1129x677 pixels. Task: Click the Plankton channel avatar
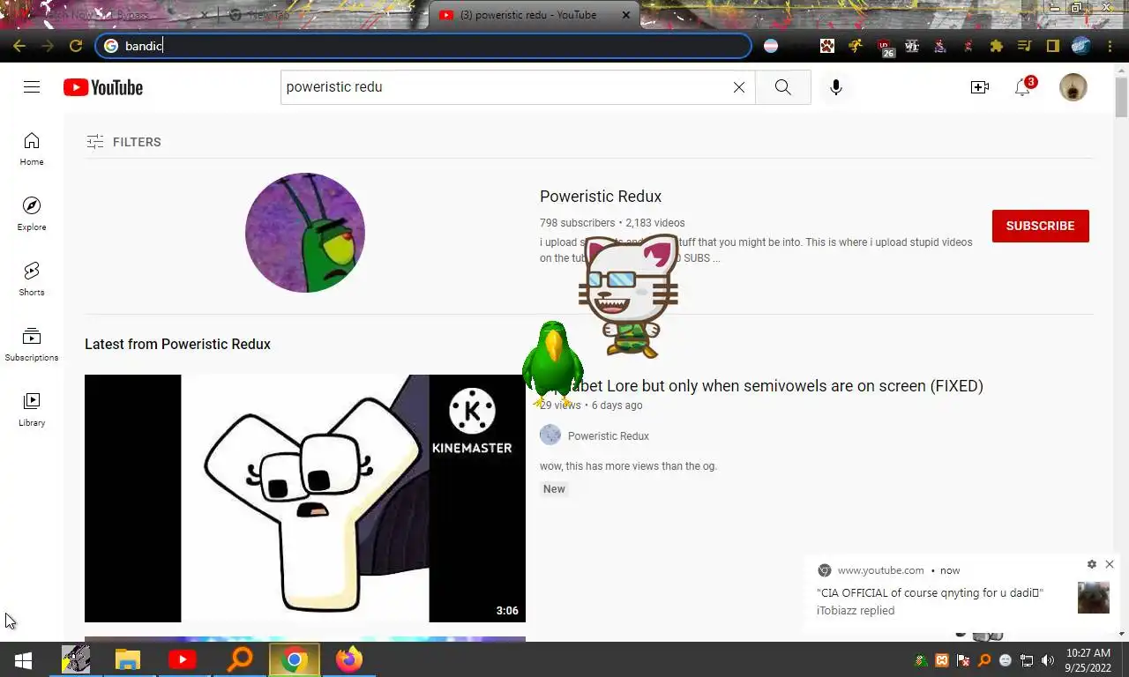point(305,233)
